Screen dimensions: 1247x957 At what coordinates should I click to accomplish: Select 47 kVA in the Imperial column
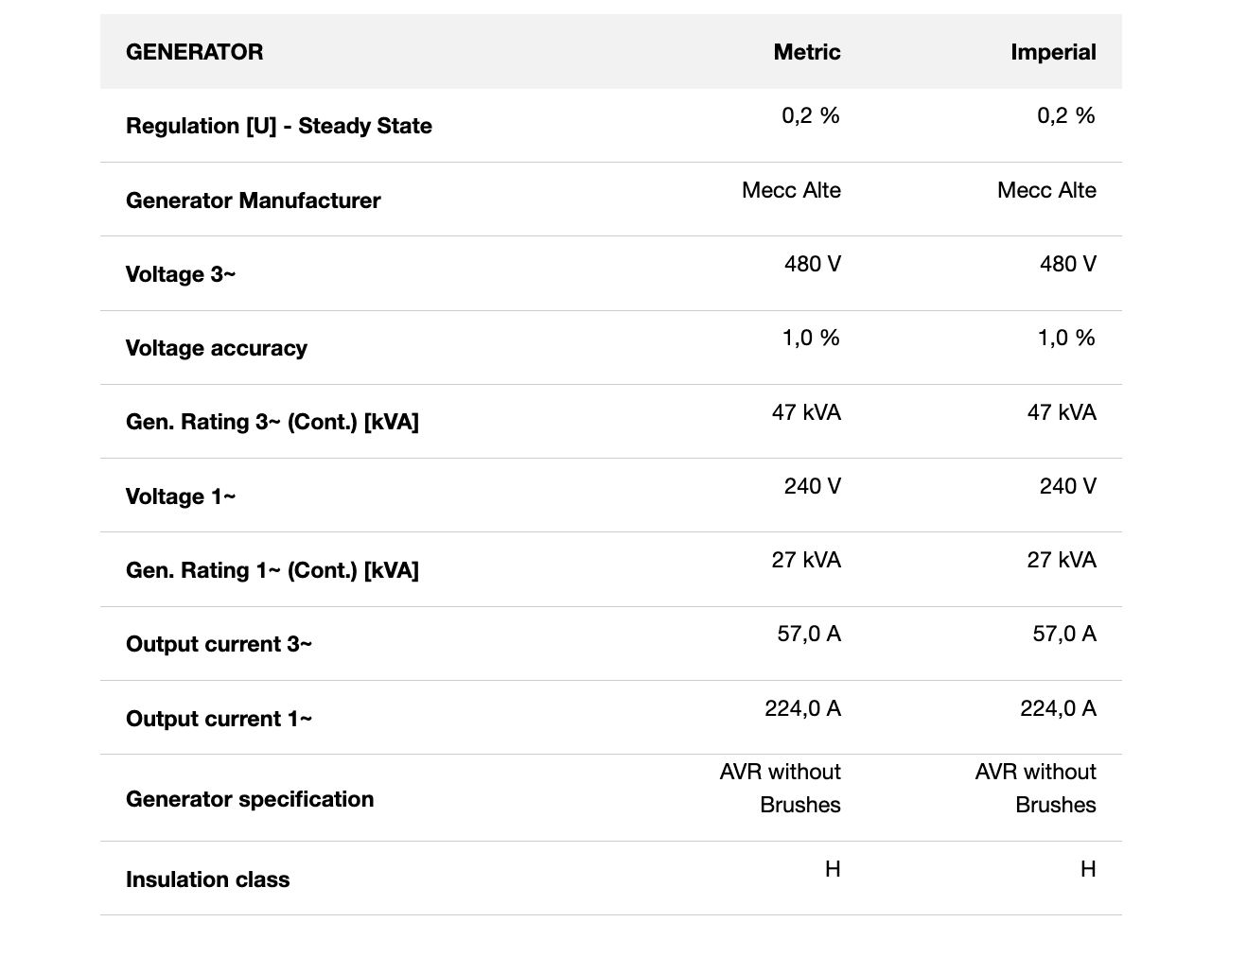[x=1062, y=412]
